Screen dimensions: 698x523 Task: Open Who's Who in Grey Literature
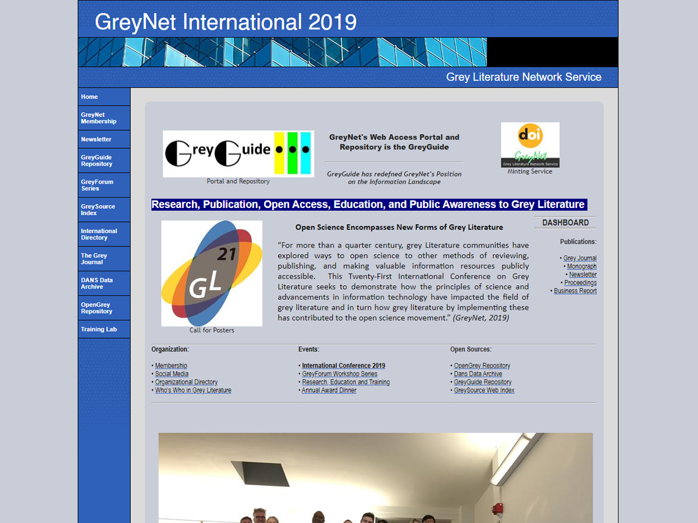click(193, 390)
